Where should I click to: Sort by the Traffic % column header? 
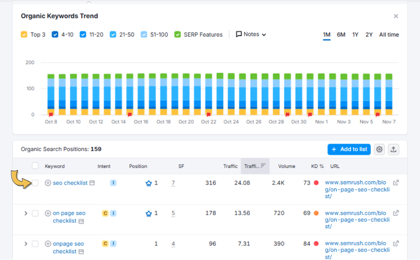[255, 166]
